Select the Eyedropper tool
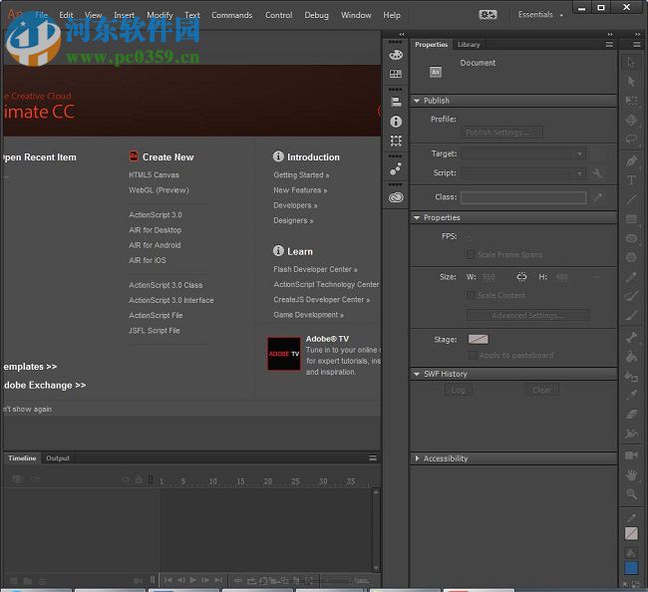648x592 pixels. (x=631, y=395)
